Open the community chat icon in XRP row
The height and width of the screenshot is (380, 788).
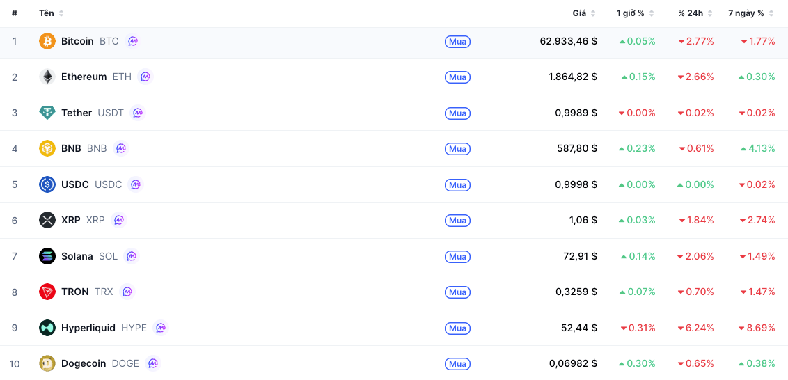119,220
